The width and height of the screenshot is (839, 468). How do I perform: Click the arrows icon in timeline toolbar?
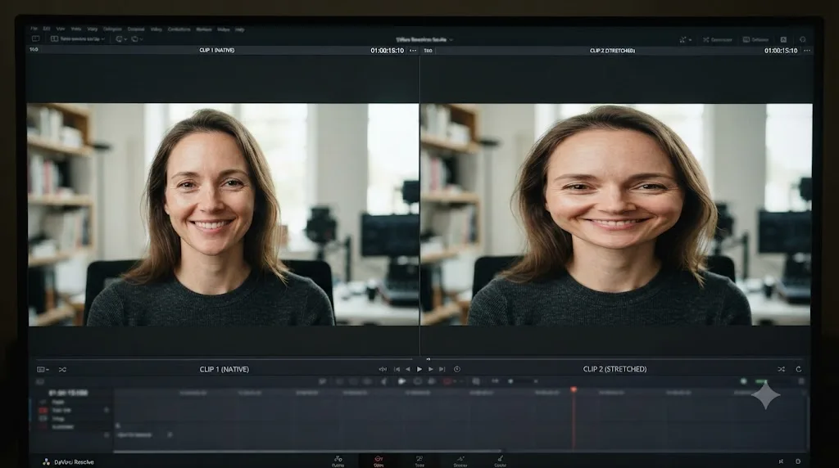click(495, 381)
